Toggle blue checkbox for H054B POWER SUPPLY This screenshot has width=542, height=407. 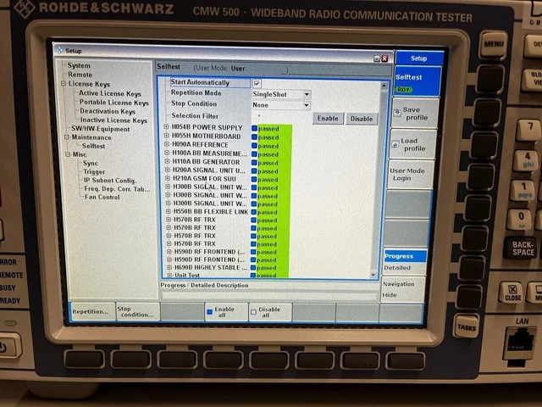pos(254,128)
